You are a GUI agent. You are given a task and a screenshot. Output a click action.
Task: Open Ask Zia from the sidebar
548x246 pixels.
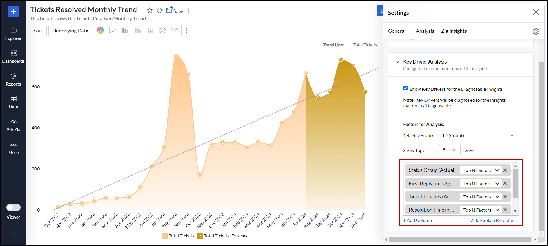[x=13, y=125]
